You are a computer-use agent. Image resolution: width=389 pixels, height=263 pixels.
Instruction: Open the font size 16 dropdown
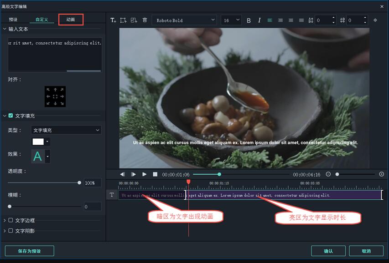coord(231,20)
